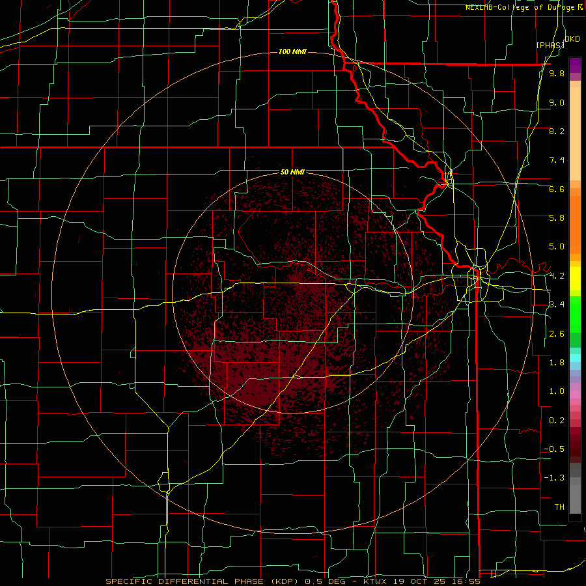Click the pink band of the color bar

(575, 395)
